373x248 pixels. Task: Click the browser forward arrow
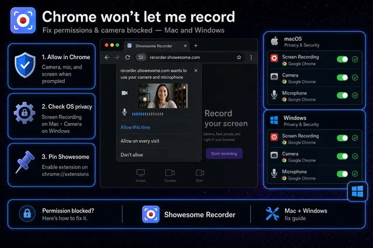(117, 57)
